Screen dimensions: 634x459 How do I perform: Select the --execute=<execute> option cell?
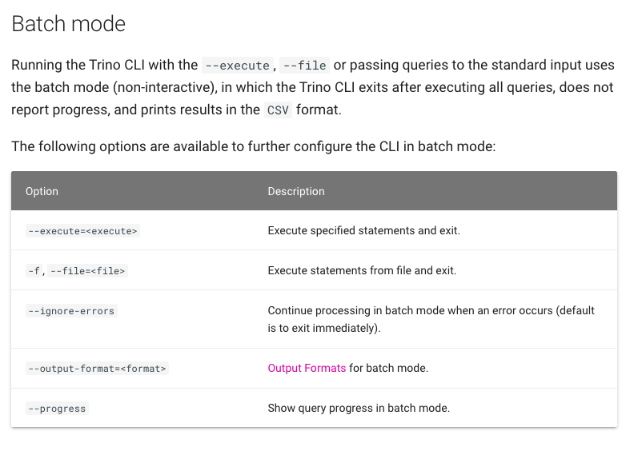point(83,231)
